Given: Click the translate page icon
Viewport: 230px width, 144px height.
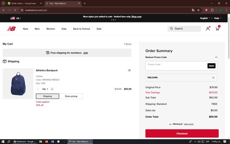Looking at the screenshot, I should click(193, 10).
